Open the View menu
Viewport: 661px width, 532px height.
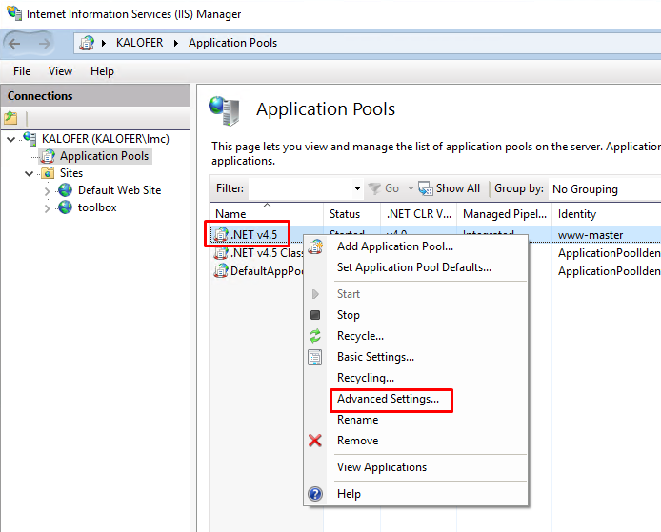click(x=60, y=71)
